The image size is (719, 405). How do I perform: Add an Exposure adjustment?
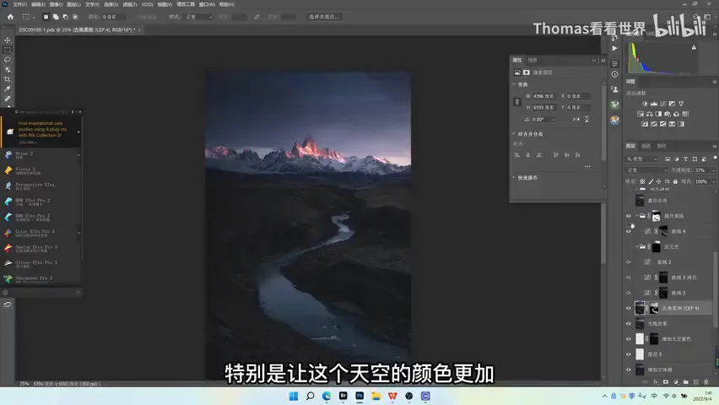(x=672, y=104)
